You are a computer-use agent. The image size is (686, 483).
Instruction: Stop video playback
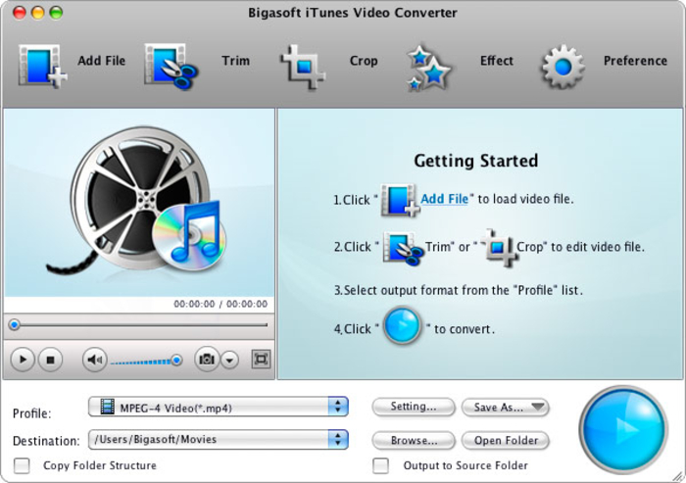[49, 360]
